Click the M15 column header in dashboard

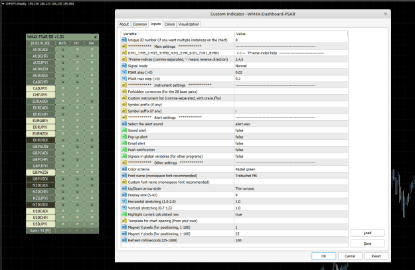click(x=62, y=43)
